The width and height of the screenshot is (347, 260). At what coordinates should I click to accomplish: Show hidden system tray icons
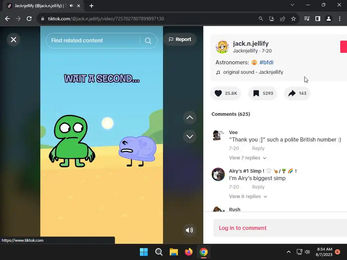pos(289,252)
